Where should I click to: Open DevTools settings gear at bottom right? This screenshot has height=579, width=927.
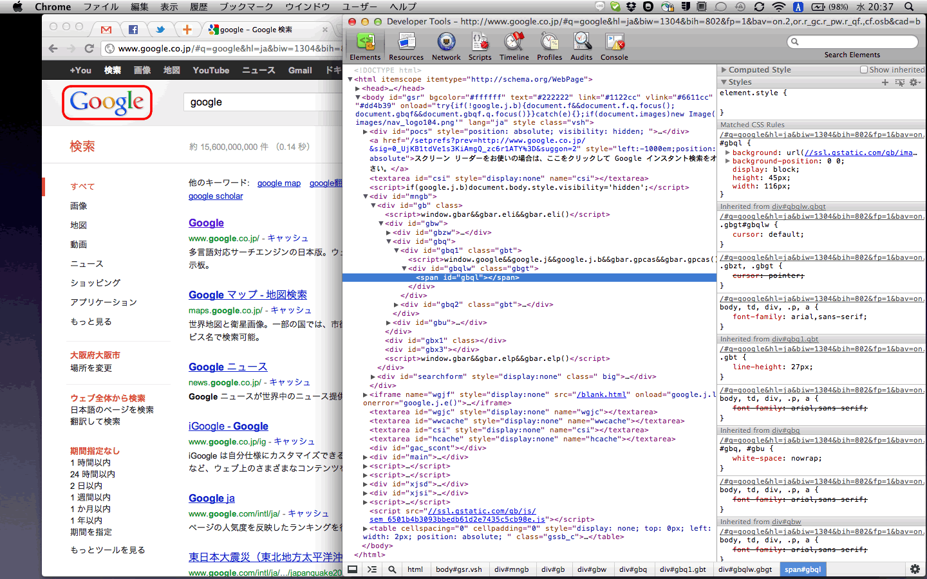(915, 569)
